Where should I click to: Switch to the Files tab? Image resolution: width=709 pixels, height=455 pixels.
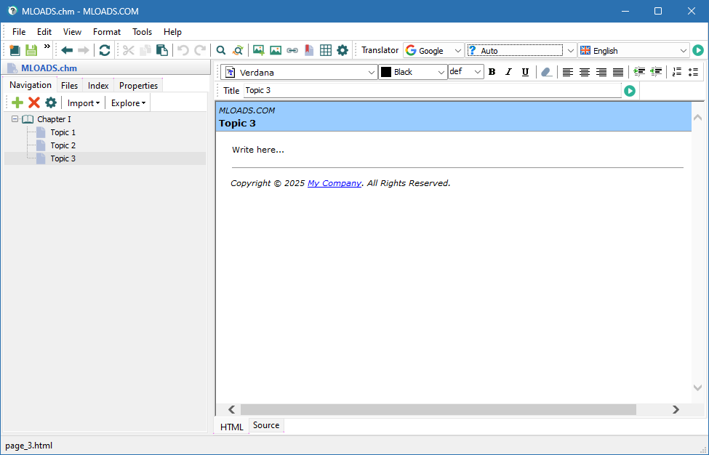pos(70,85)
